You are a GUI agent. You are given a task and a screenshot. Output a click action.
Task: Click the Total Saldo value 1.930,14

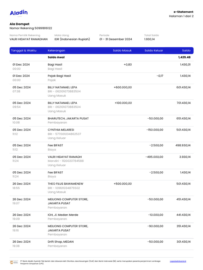tap(149, 39)
